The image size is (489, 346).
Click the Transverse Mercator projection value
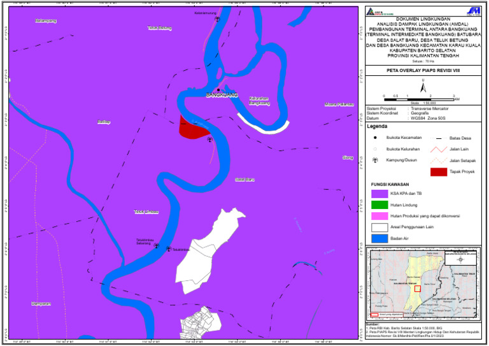click(430, 108)
